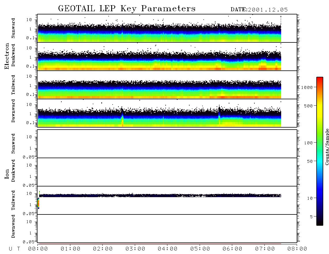Click the Electron Duskward row label
The width and height of the screenshot is (329, 254).
[13, 55]
